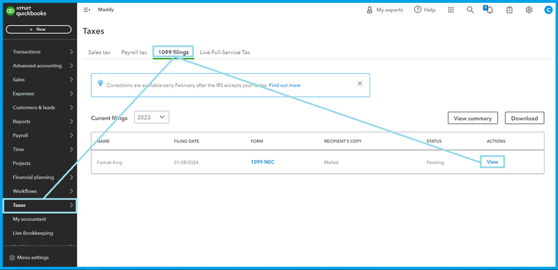Open the apps grid icon
Viewport: 558px width, 270px height.
pos(451,10)
